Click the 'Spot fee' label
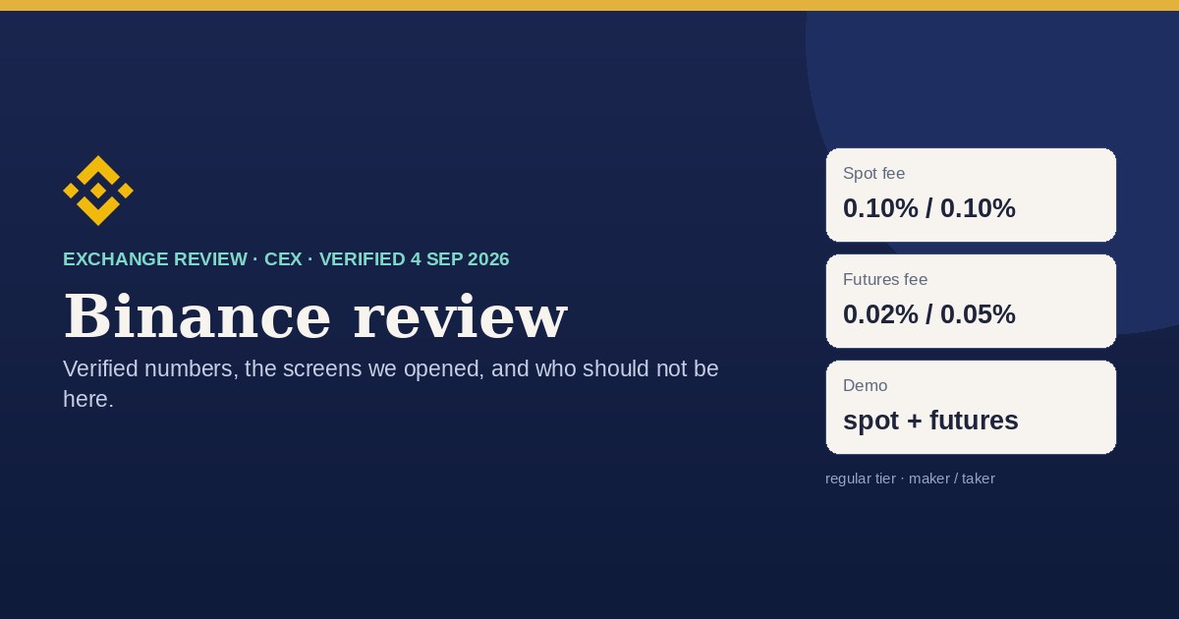This screenshot has height=619, width=1179. (x=873, y=174)
